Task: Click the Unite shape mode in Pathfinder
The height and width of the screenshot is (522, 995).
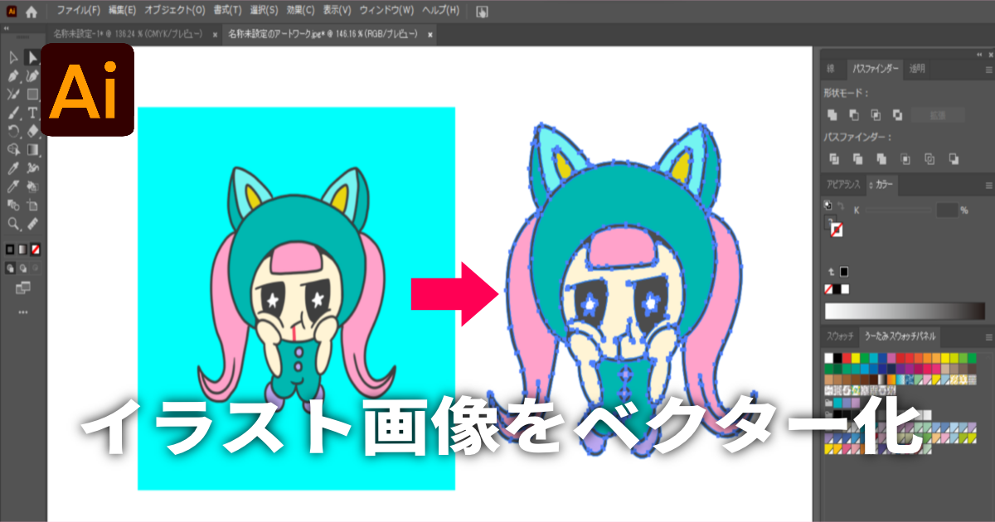Action: coord(832,115)
